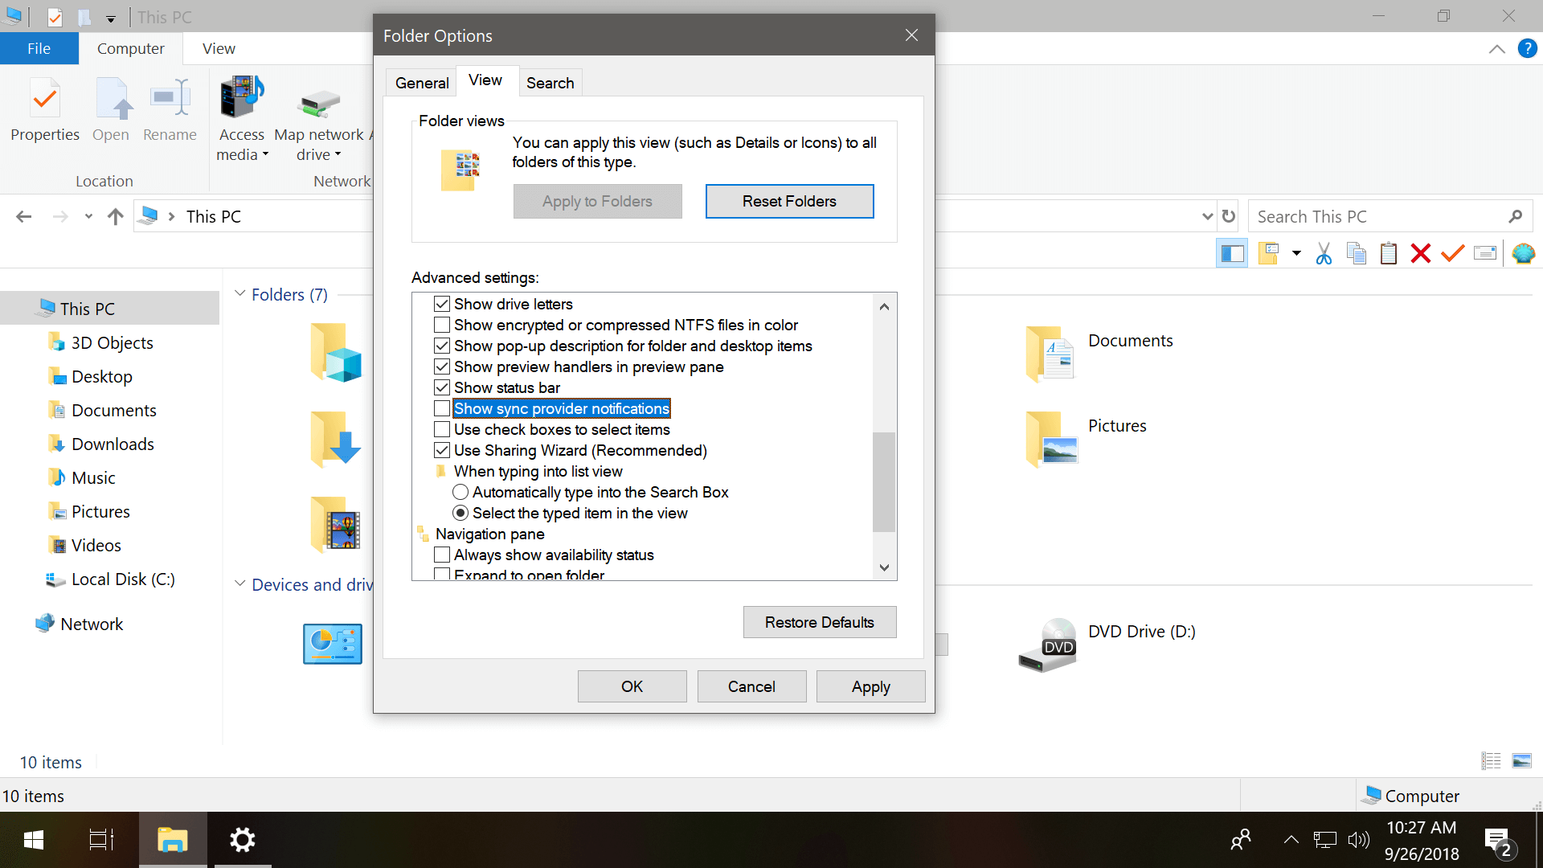
Task: Click the Copy icon in toolbar
Action: tap(1356, 254)
